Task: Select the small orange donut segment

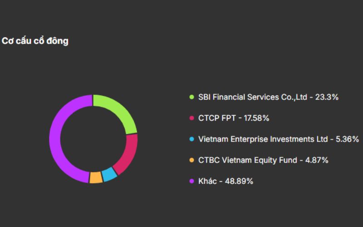Action: pos(96,178)
